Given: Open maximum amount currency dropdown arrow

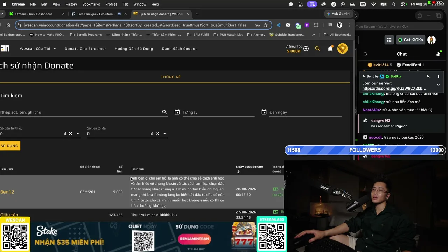Looking at the screenshot, I should click(164, 134).
